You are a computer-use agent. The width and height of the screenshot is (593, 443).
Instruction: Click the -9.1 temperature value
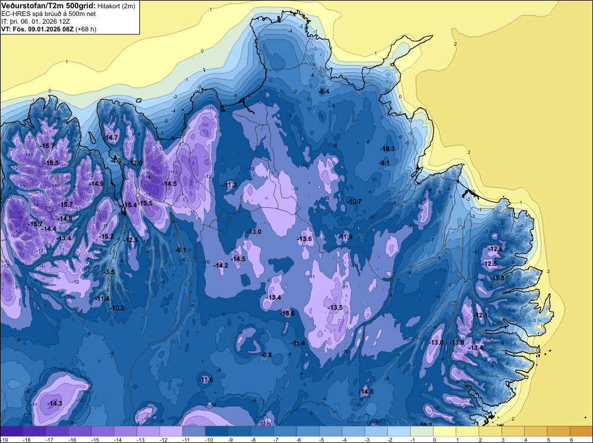click(x=384, y=163)
